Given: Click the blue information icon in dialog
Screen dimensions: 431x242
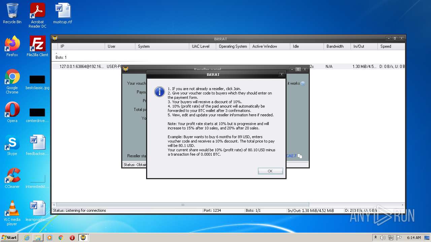Looking at the screenshot, I should 159,92.
